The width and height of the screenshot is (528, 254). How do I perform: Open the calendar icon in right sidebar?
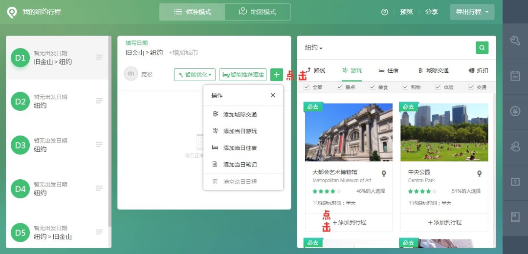[x=515, y=76]
